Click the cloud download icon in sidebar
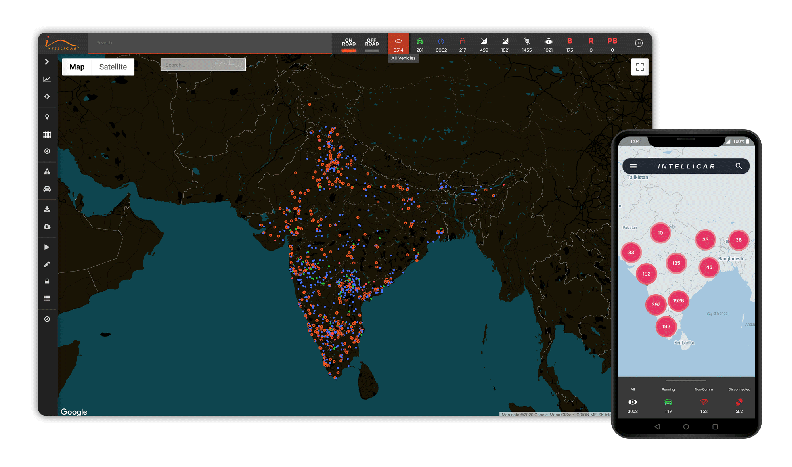The height and width of the screenshot is (467, 792). (x=47, y=226)
